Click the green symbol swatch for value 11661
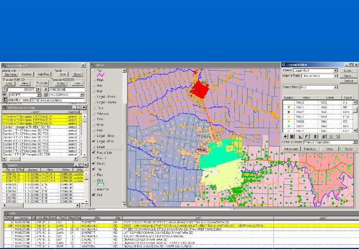 coord(289,126)
